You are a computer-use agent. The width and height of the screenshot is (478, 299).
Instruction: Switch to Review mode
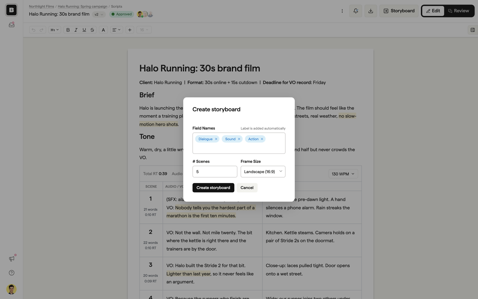tap(459, 11)
